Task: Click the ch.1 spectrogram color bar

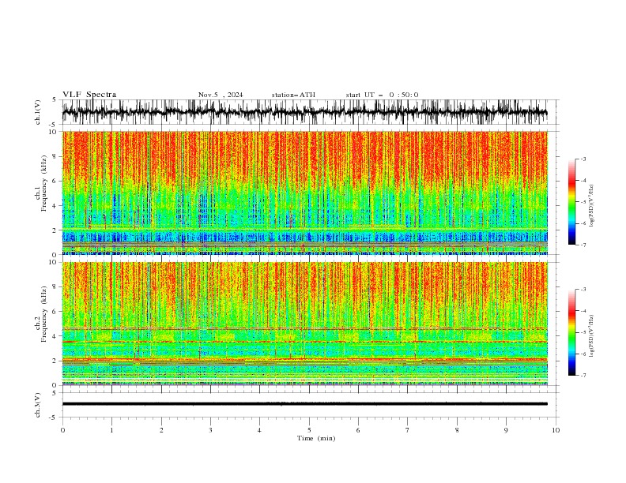Action: [x=571, y=202]
